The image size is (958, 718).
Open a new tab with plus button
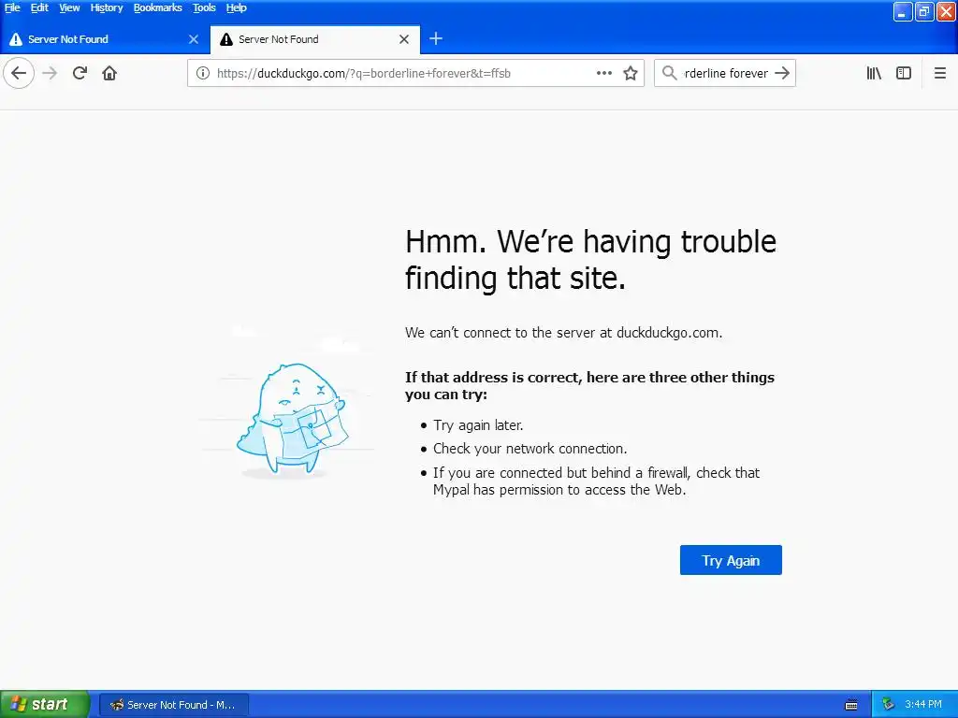(436, 39)
